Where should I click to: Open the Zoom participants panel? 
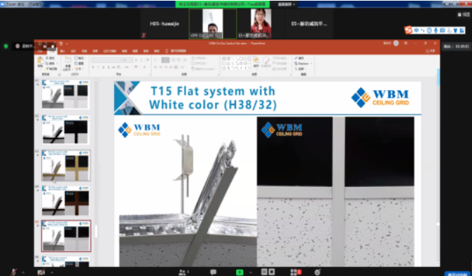(182, 272)
